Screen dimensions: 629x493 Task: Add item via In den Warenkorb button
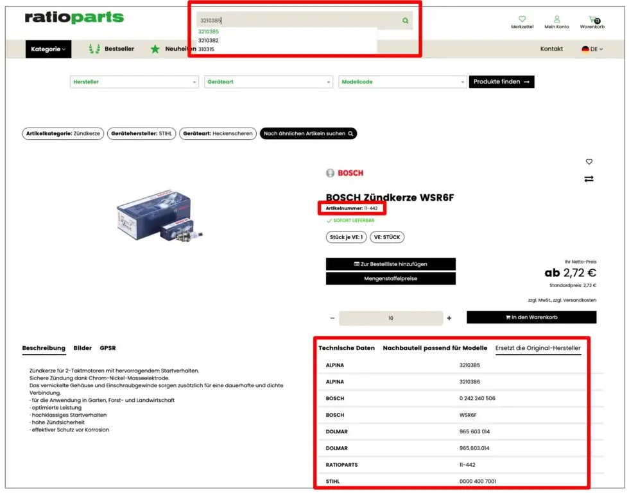coord(531,317)
